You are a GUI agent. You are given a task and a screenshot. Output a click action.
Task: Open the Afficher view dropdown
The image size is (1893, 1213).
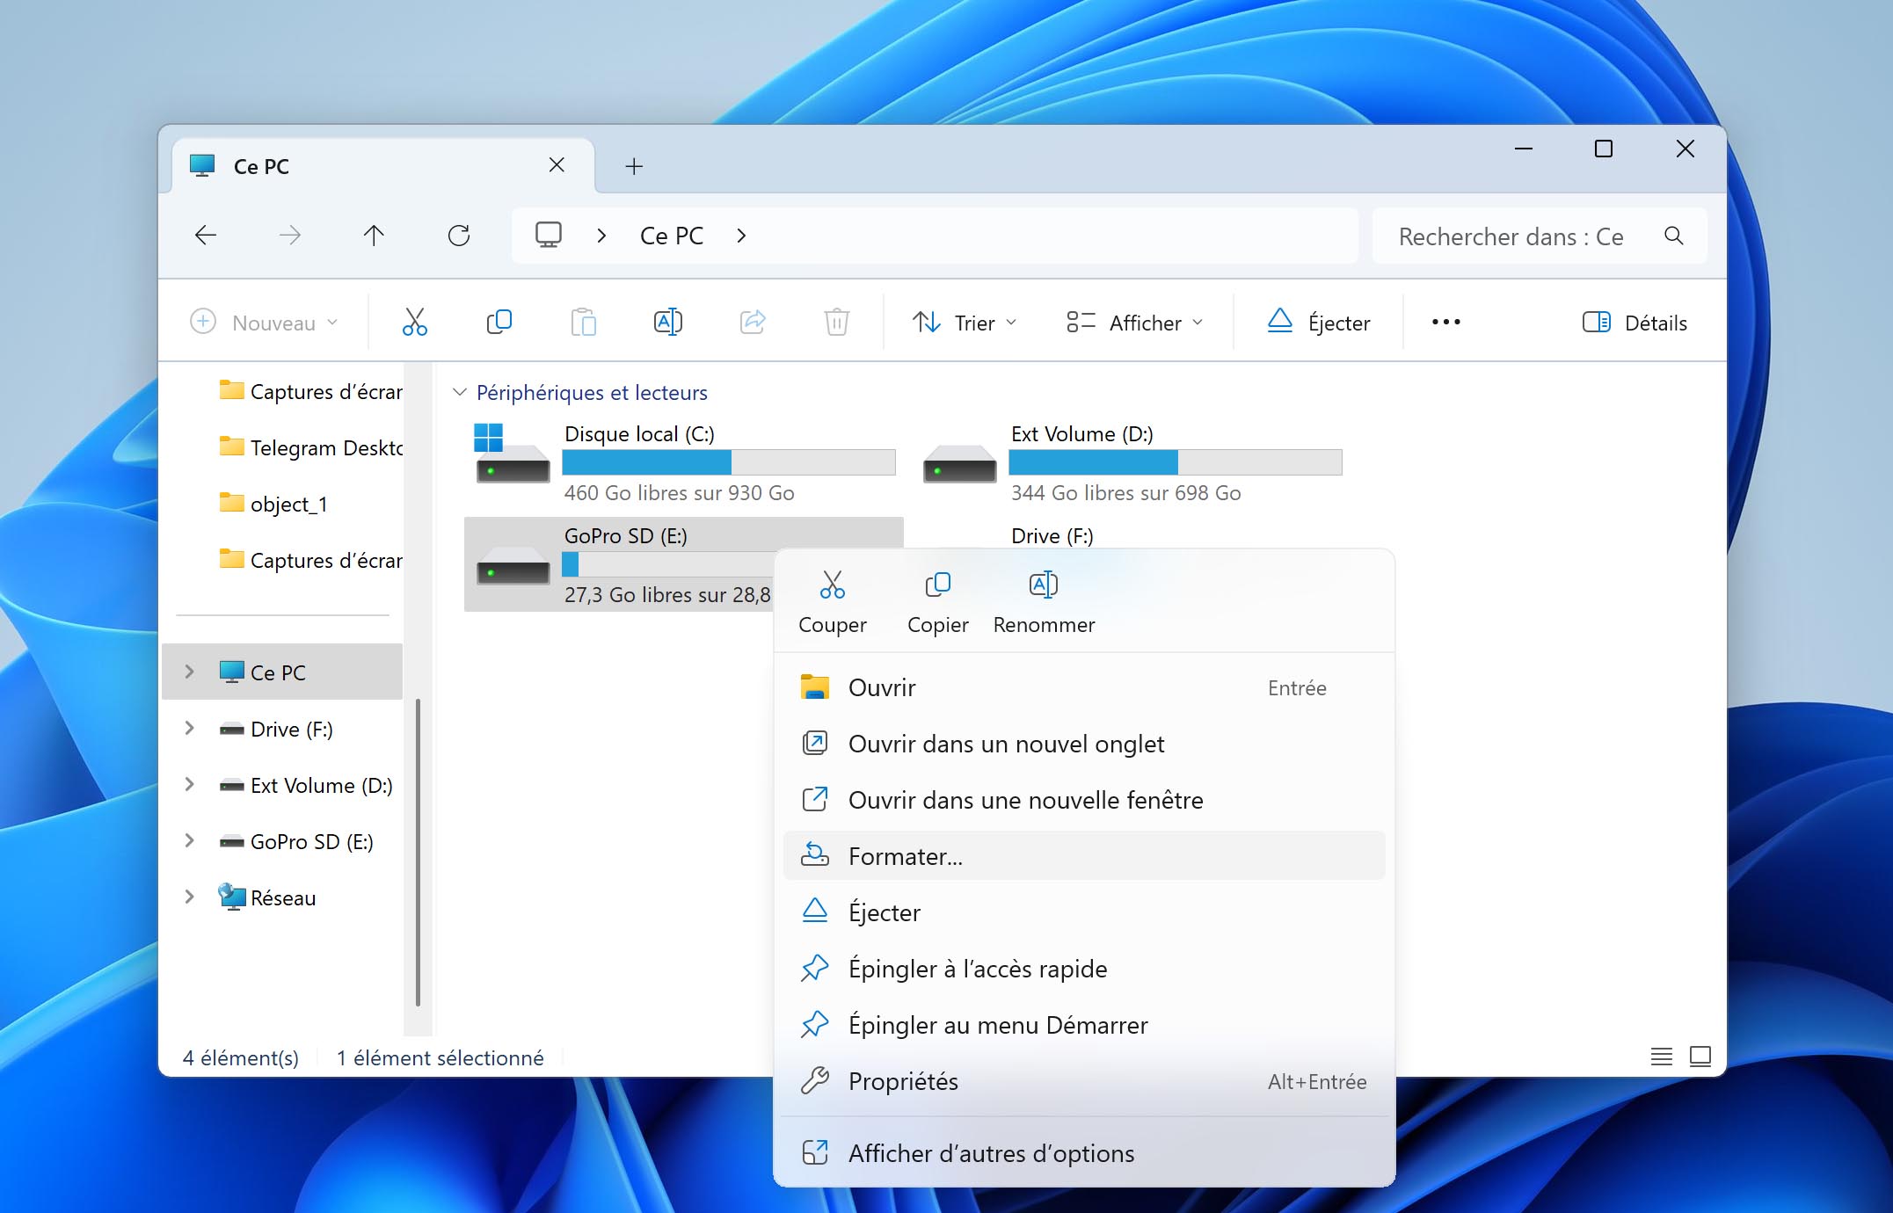(x=1134, y=322)
